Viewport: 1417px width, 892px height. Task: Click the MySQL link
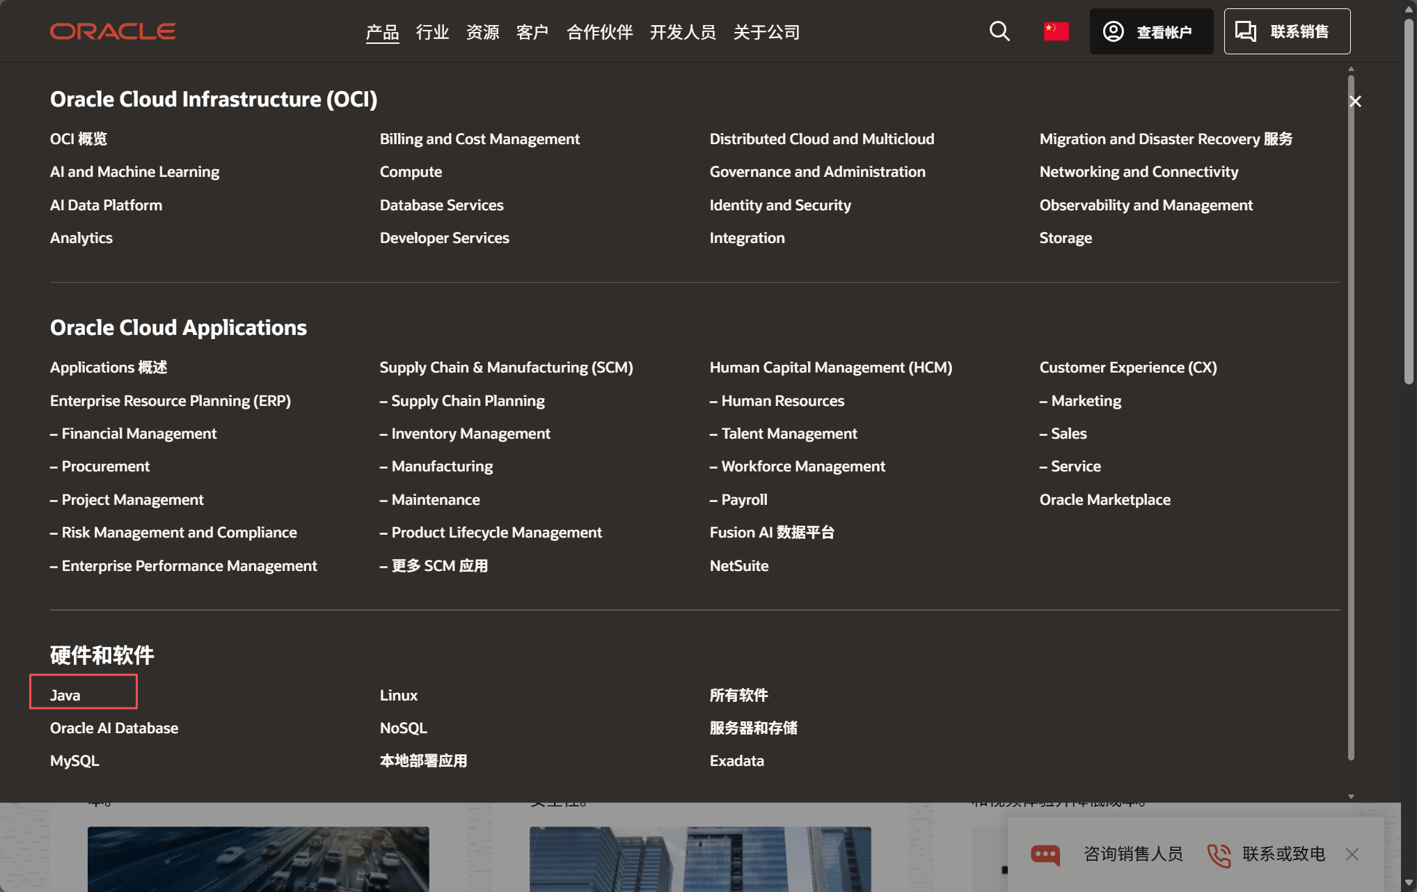point(74,760)
